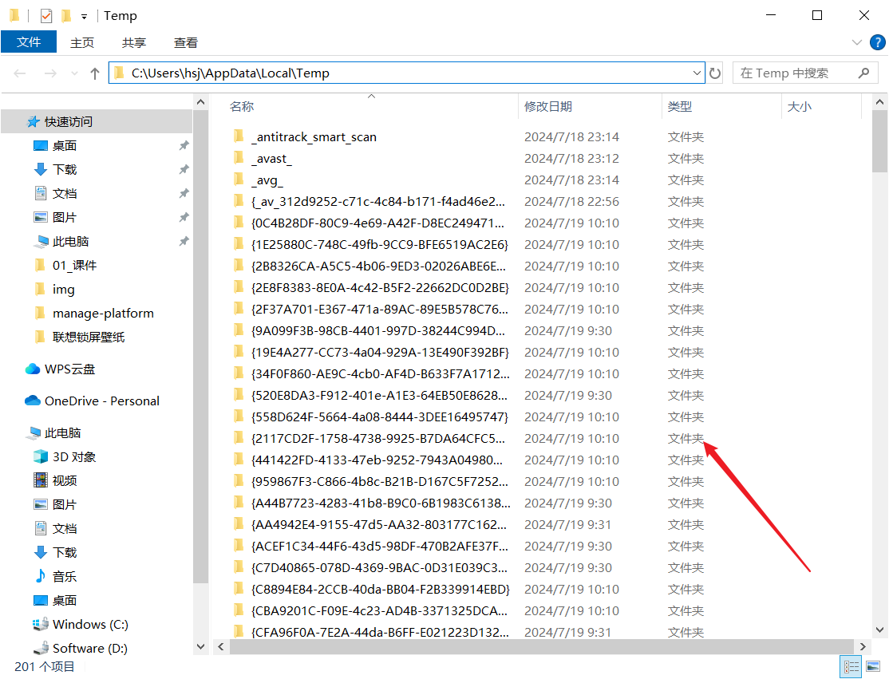This screenshot has width=889, height=679.
Task: Click the OneDrive - Personal cloud icon
Action: 33,401
